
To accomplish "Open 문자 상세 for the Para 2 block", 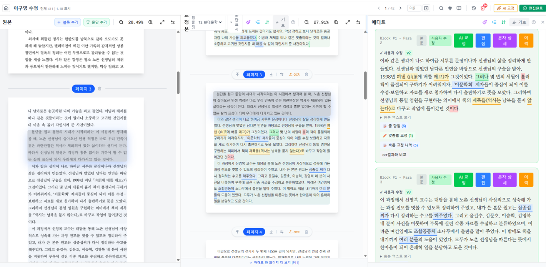I will point(504,41).
